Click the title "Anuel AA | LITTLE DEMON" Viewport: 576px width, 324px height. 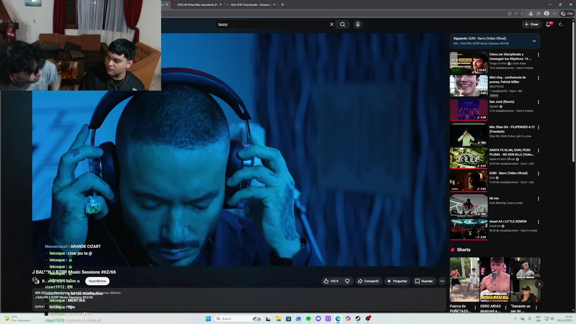(508, 221)
